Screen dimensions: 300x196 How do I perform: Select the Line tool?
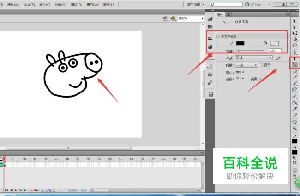[x=294, y=65]
